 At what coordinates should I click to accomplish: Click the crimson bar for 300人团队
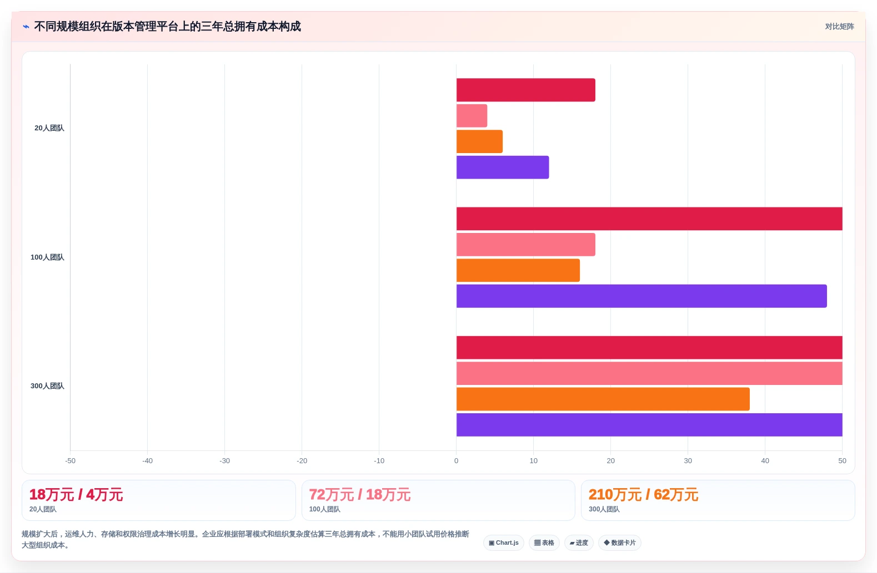pyautogui.click(x=649, y=348)
